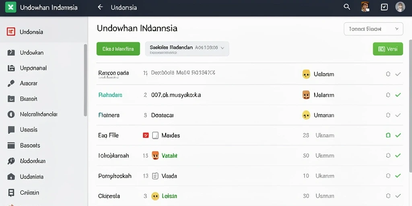The width and height of the screenshot is (412, 206).
Task: Select Basosts in the sidebar menu
Action: [x=30, y=145]
